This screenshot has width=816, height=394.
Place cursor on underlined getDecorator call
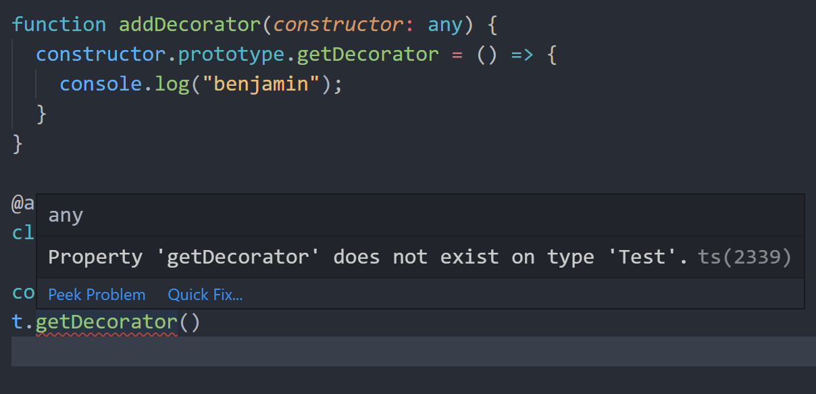107,322
